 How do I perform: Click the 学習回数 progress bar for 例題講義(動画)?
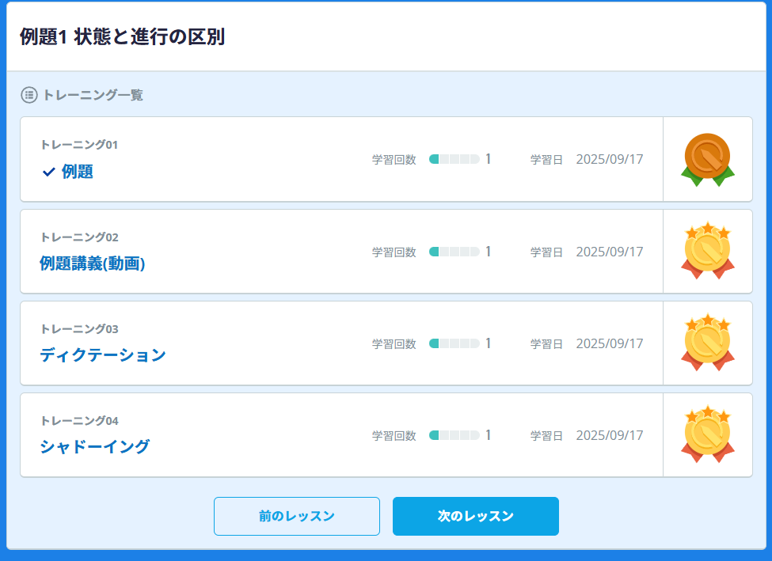pos(454,252)
